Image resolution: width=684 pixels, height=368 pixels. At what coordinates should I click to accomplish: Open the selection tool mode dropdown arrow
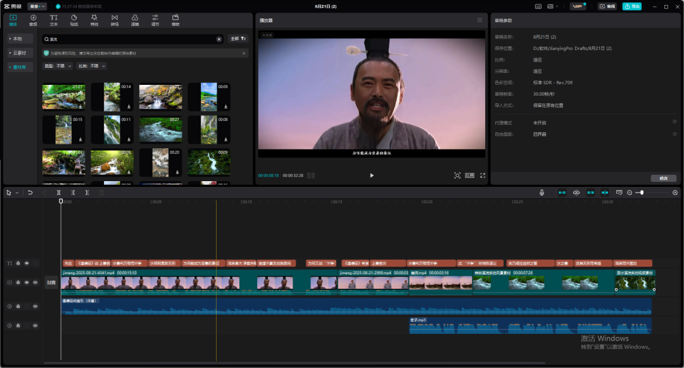click(x=17, y=193)
